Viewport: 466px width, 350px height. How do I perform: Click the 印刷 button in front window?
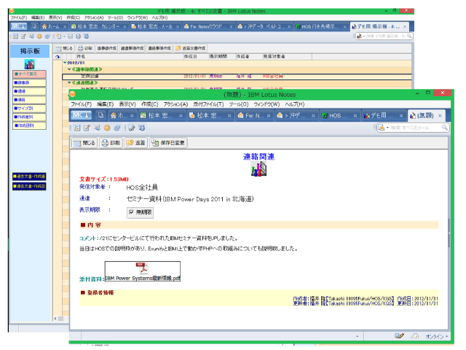(111, 143)
